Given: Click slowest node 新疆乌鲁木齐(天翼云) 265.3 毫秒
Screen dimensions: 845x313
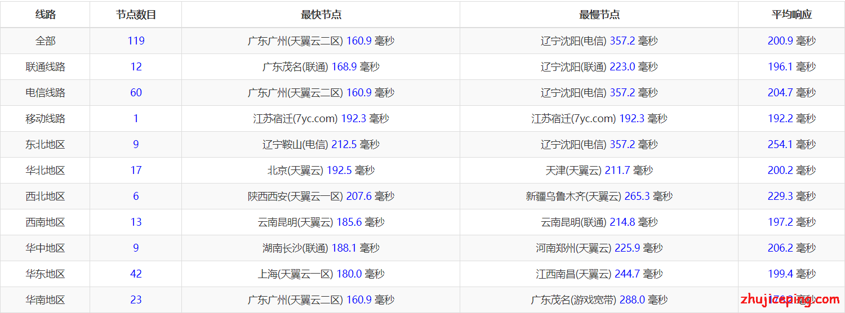Looking at the screenshot, I should click(599, 196).
